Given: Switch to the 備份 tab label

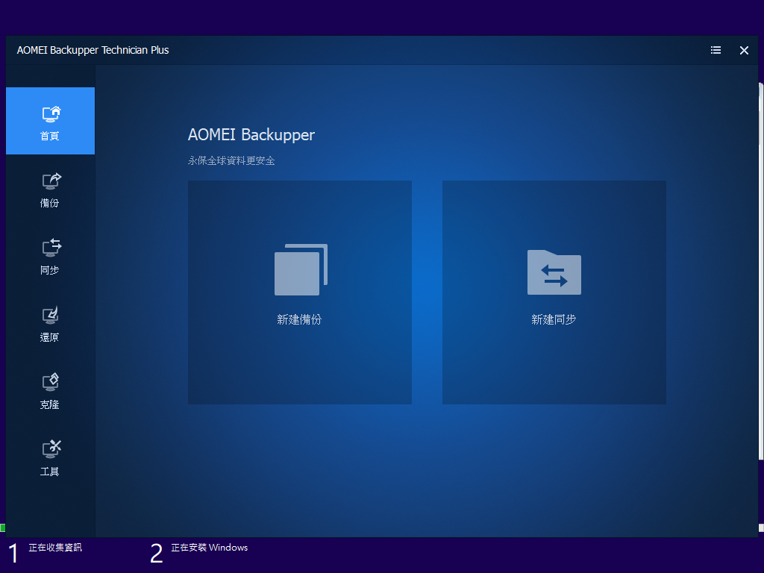Looking at the screenshot, I should (x=50, y=204).
